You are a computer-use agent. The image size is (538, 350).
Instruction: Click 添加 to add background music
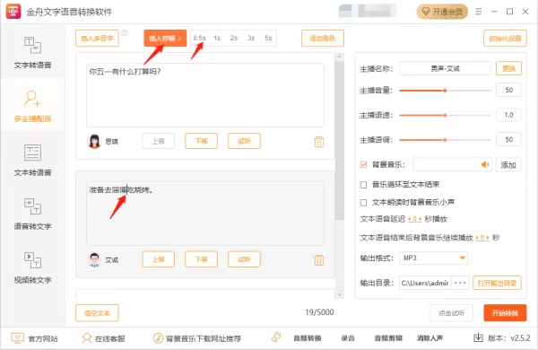[x=508, y=165]
